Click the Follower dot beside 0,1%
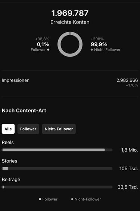 click(48, 50)
